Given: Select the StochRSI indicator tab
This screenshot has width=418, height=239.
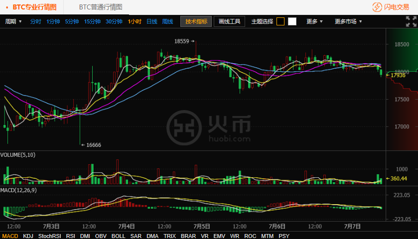Looking at the screenshot, I should tap(50, 236).
